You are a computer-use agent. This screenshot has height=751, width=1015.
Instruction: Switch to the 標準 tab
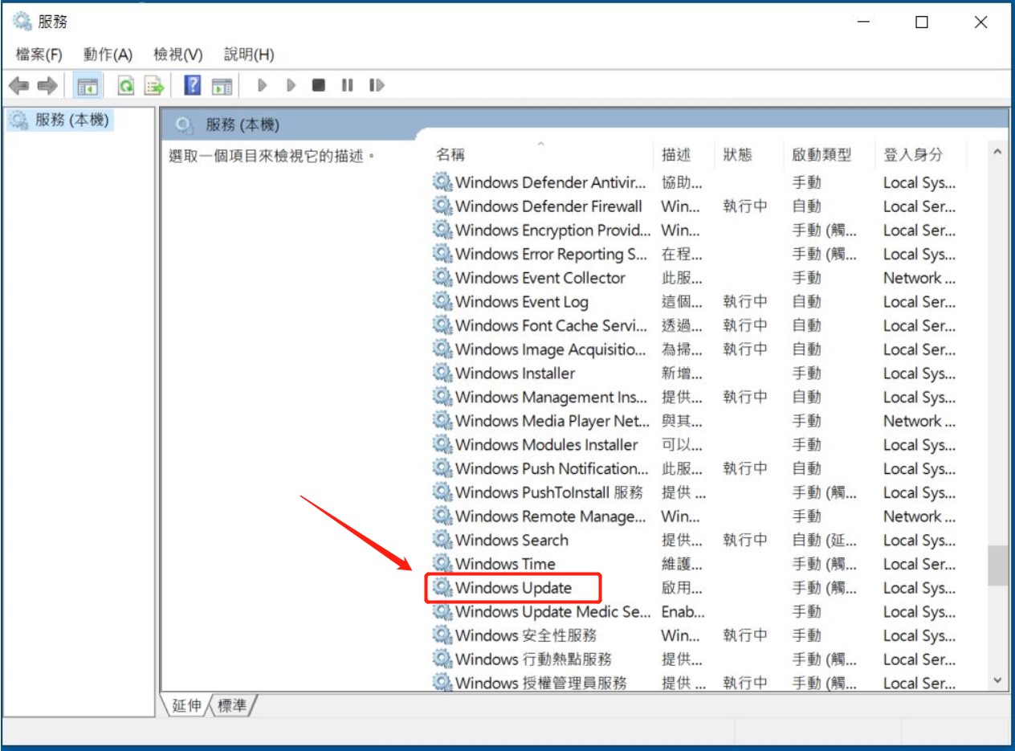(x=233, y=707)
